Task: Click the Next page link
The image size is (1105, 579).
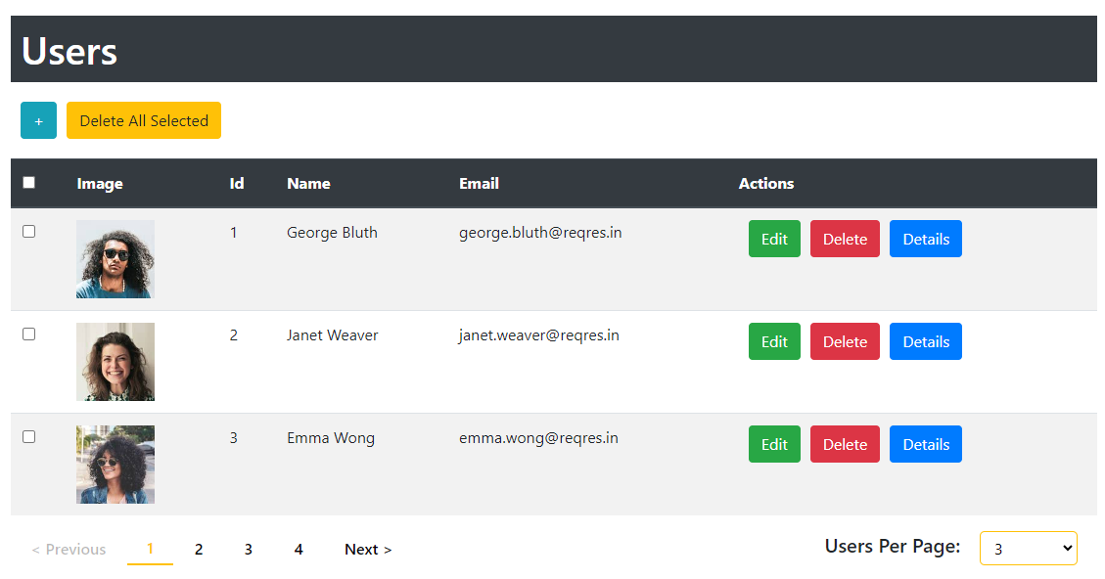Action: tap(368, 550)
